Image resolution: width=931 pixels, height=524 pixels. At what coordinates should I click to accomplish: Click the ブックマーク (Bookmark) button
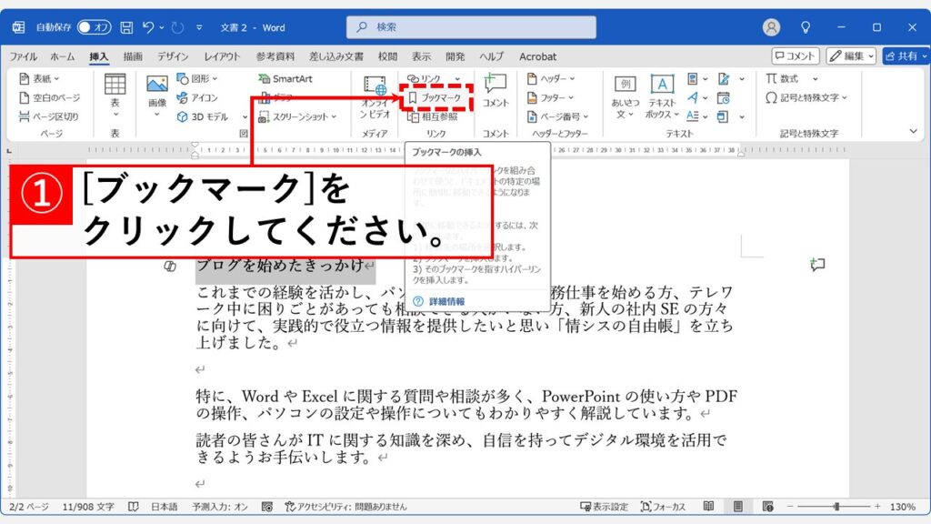[435, 97]
